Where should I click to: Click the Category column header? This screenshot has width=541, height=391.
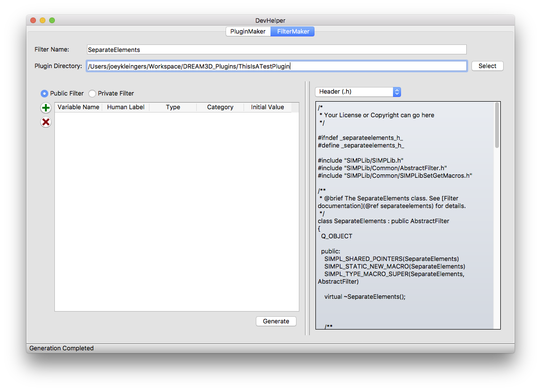click(x=220, y=107)
